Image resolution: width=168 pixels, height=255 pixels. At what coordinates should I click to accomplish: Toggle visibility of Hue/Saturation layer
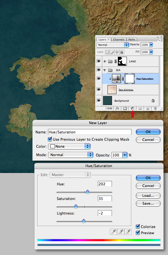99,79
